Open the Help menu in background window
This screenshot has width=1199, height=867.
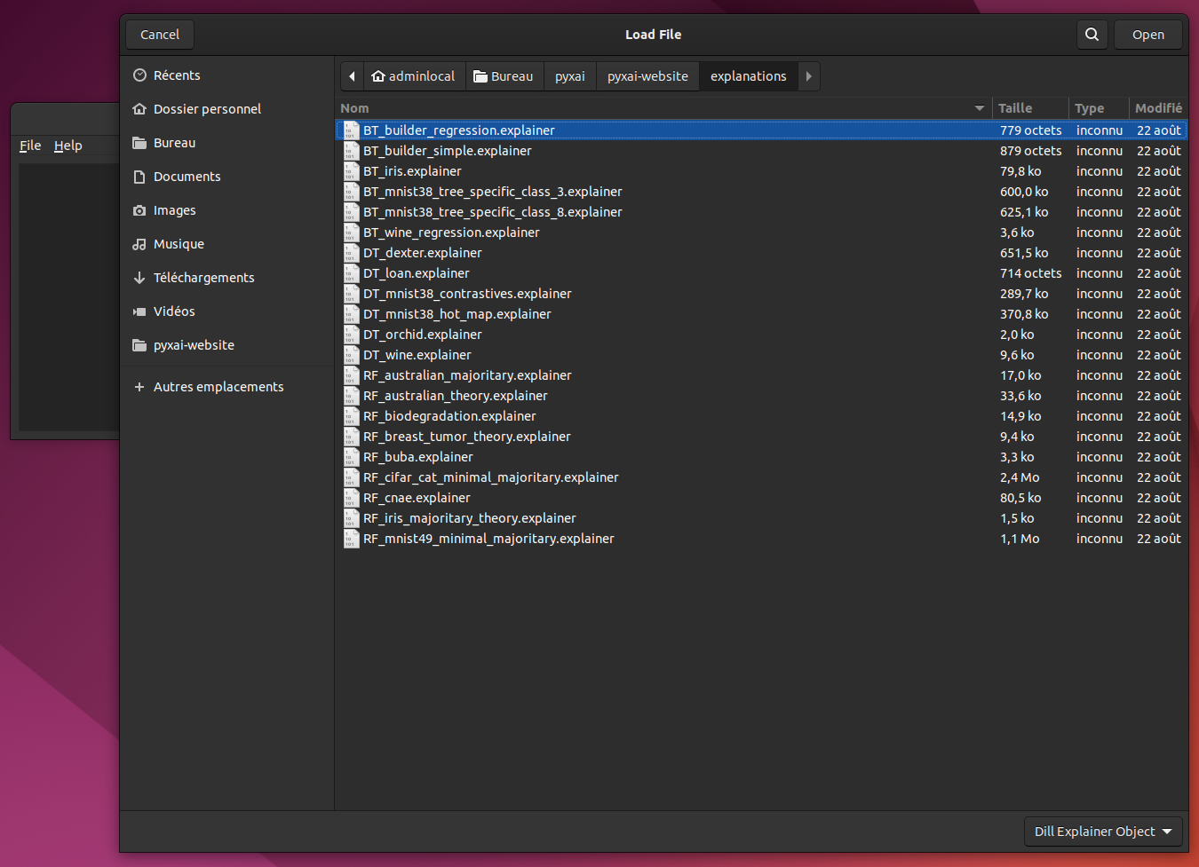point(67,146)
